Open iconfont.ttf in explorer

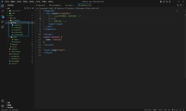tap(17, 30)
